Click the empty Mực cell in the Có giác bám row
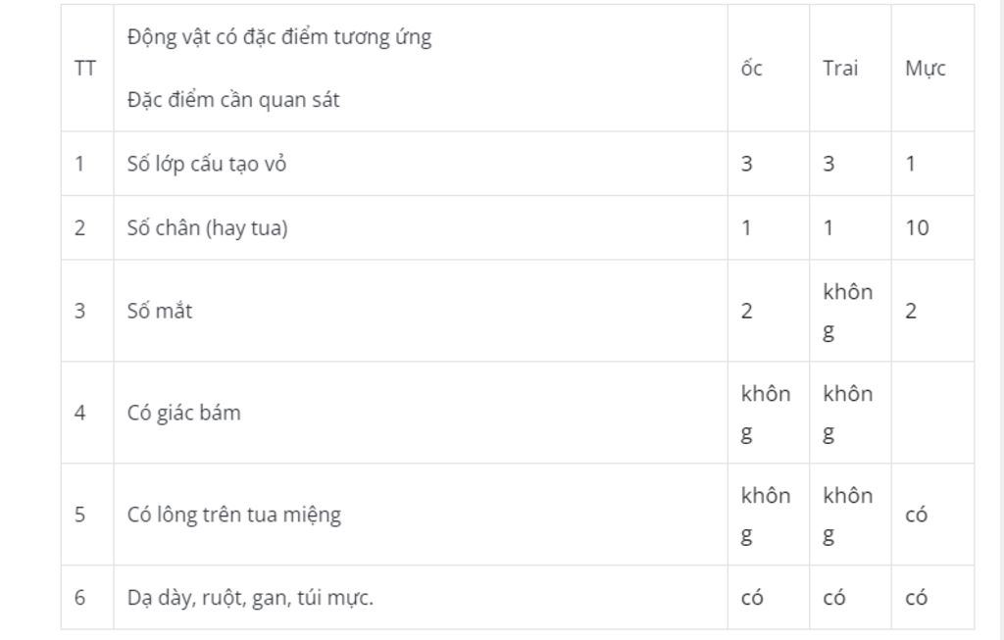Screen dimensions: 1004x640 point(933,413)
